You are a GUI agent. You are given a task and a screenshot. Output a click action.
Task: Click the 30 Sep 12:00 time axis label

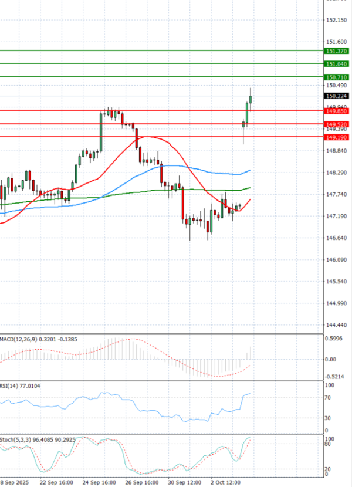click(x=185, y=482)
